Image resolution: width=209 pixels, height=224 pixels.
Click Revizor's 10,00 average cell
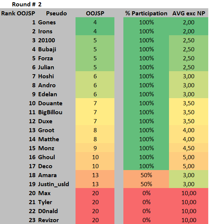tap(188, 220)
